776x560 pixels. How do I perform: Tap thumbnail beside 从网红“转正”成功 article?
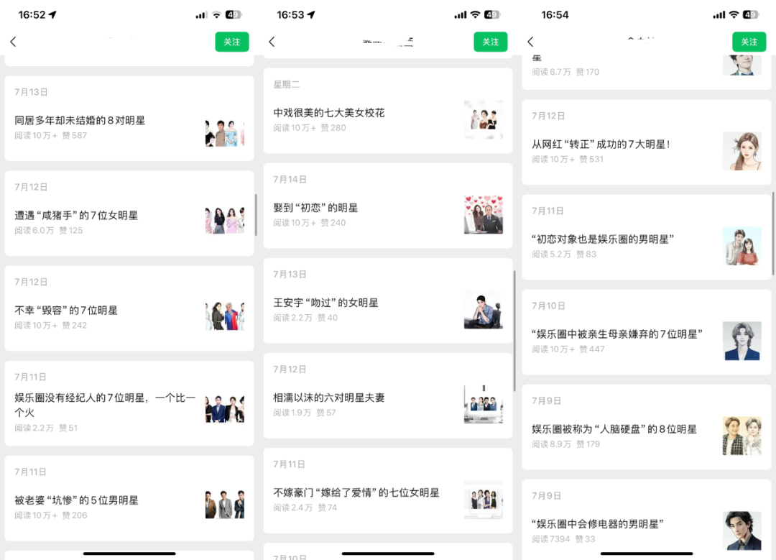point(742,152)
